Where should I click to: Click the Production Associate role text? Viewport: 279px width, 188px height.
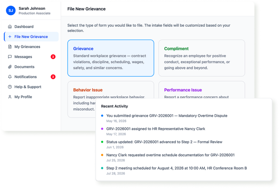[35, 13]
